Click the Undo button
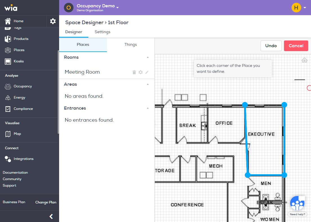The width and height of the screenshot is (311, 222). 271,46
